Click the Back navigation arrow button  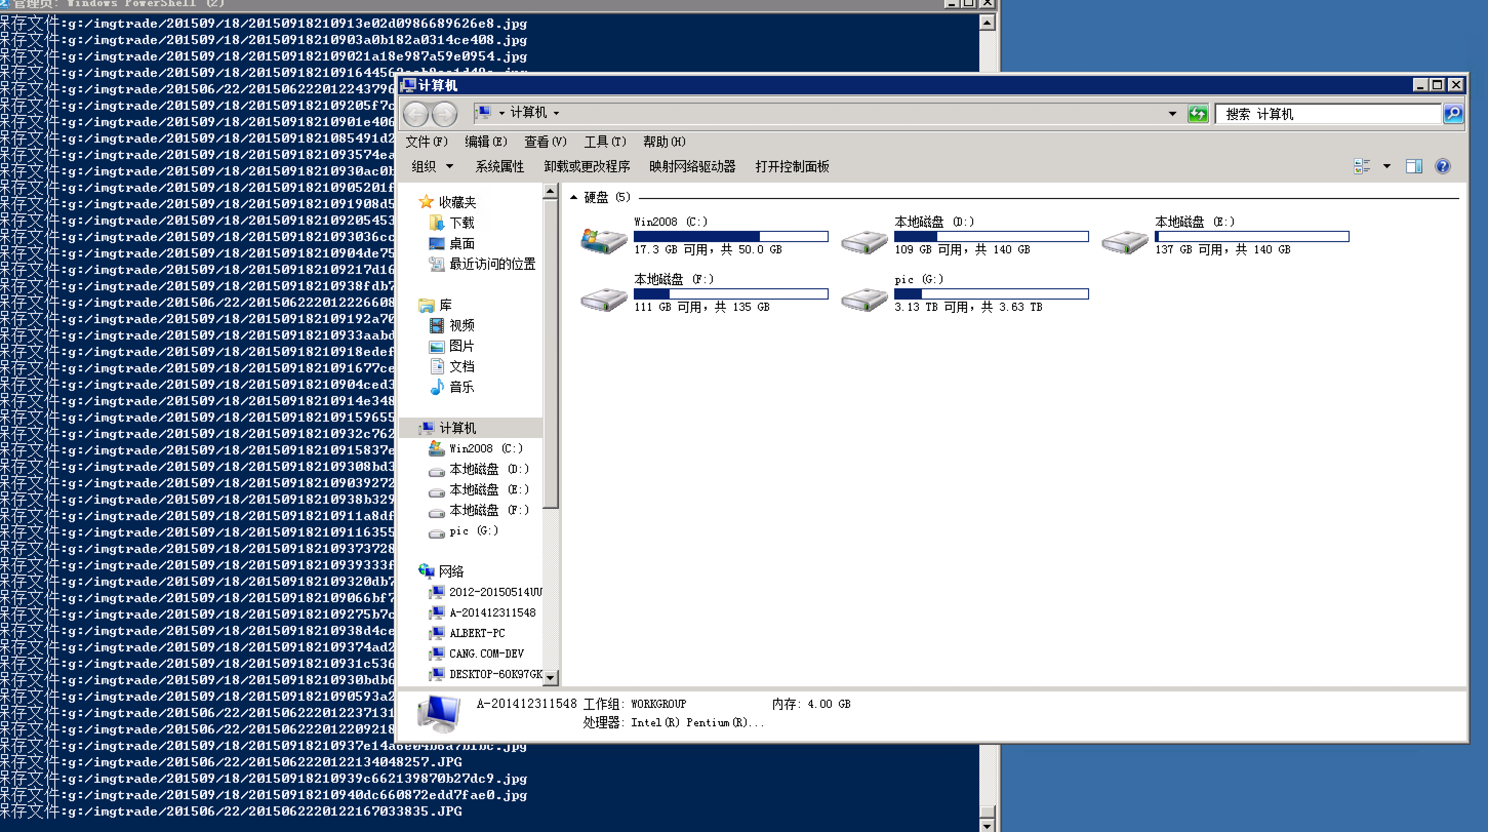[x=415, y=114]
